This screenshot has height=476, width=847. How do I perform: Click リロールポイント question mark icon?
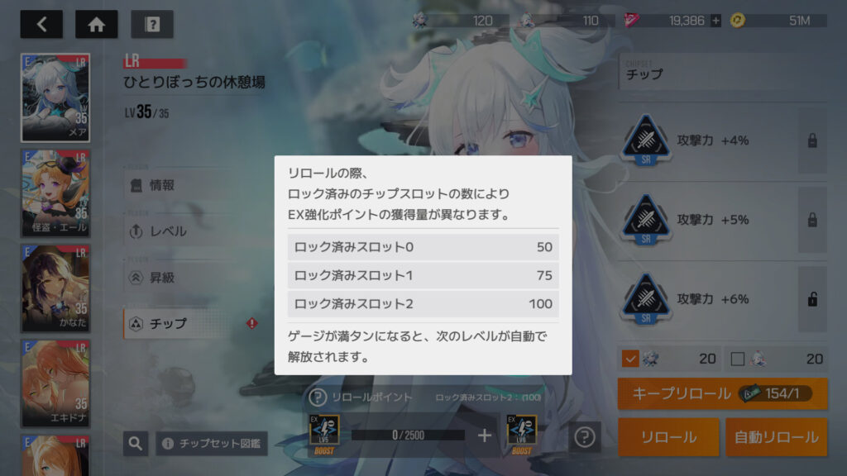318,397
